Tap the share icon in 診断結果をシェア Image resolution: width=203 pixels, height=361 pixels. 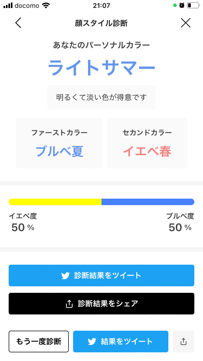(x=69, y=304)
